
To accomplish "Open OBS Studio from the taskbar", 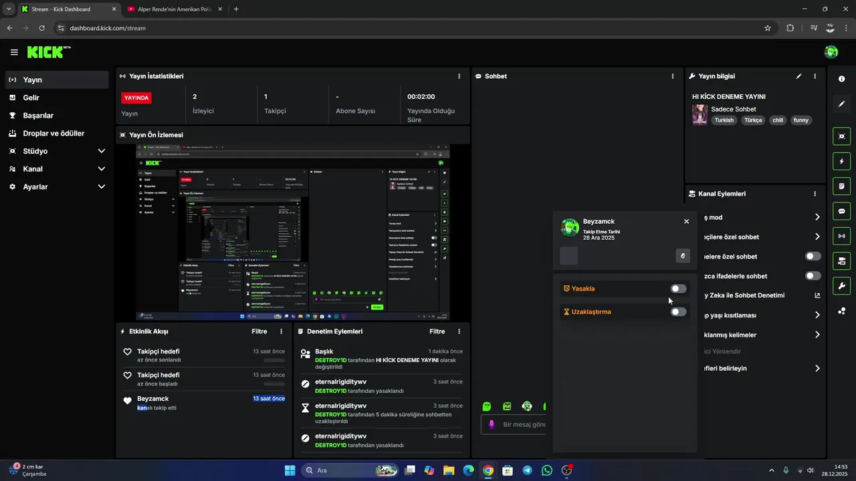I will (x=567, y=470).
